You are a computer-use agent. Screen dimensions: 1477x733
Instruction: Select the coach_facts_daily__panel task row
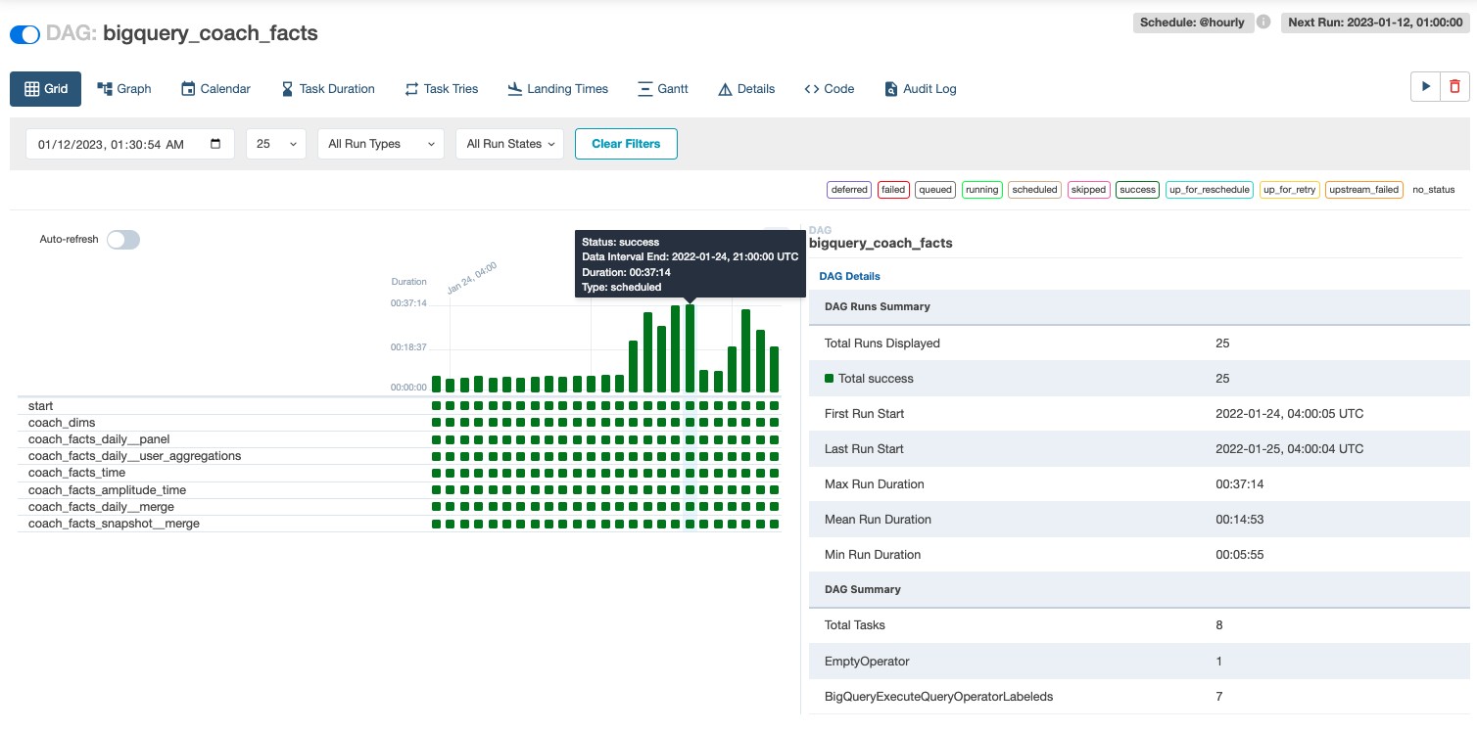[399, 439]
